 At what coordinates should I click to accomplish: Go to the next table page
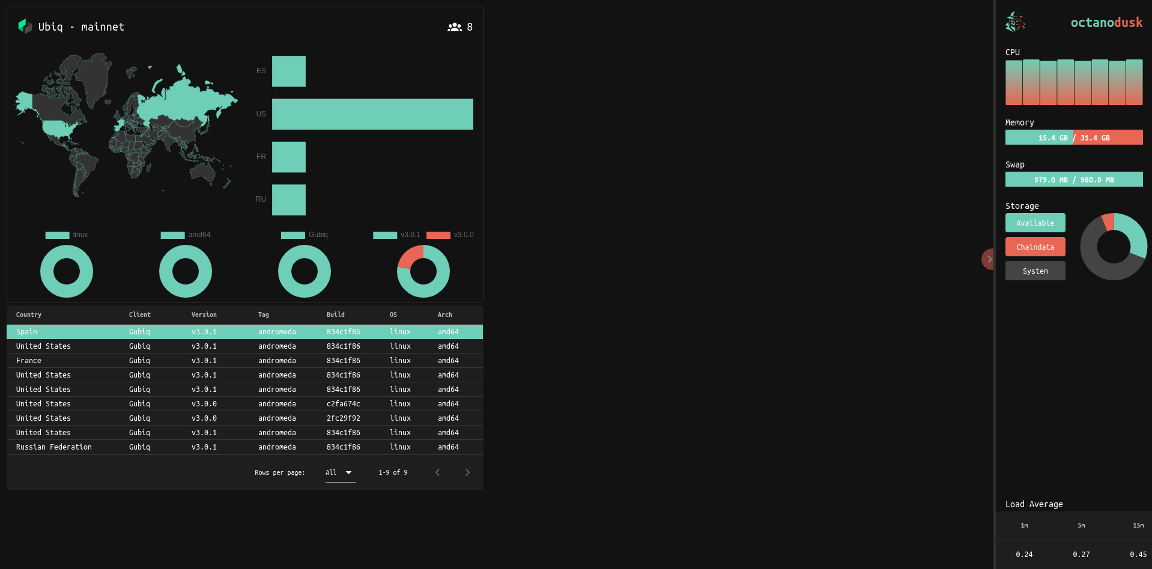click(x=467, y=472)
